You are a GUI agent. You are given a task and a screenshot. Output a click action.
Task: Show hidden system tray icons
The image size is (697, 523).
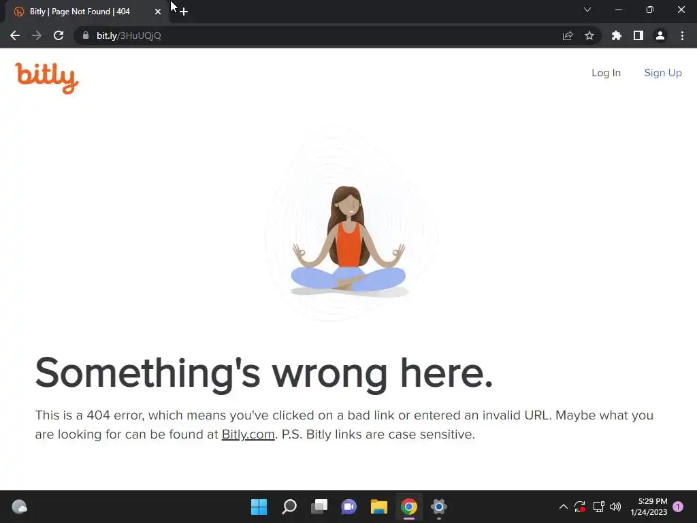563,507
